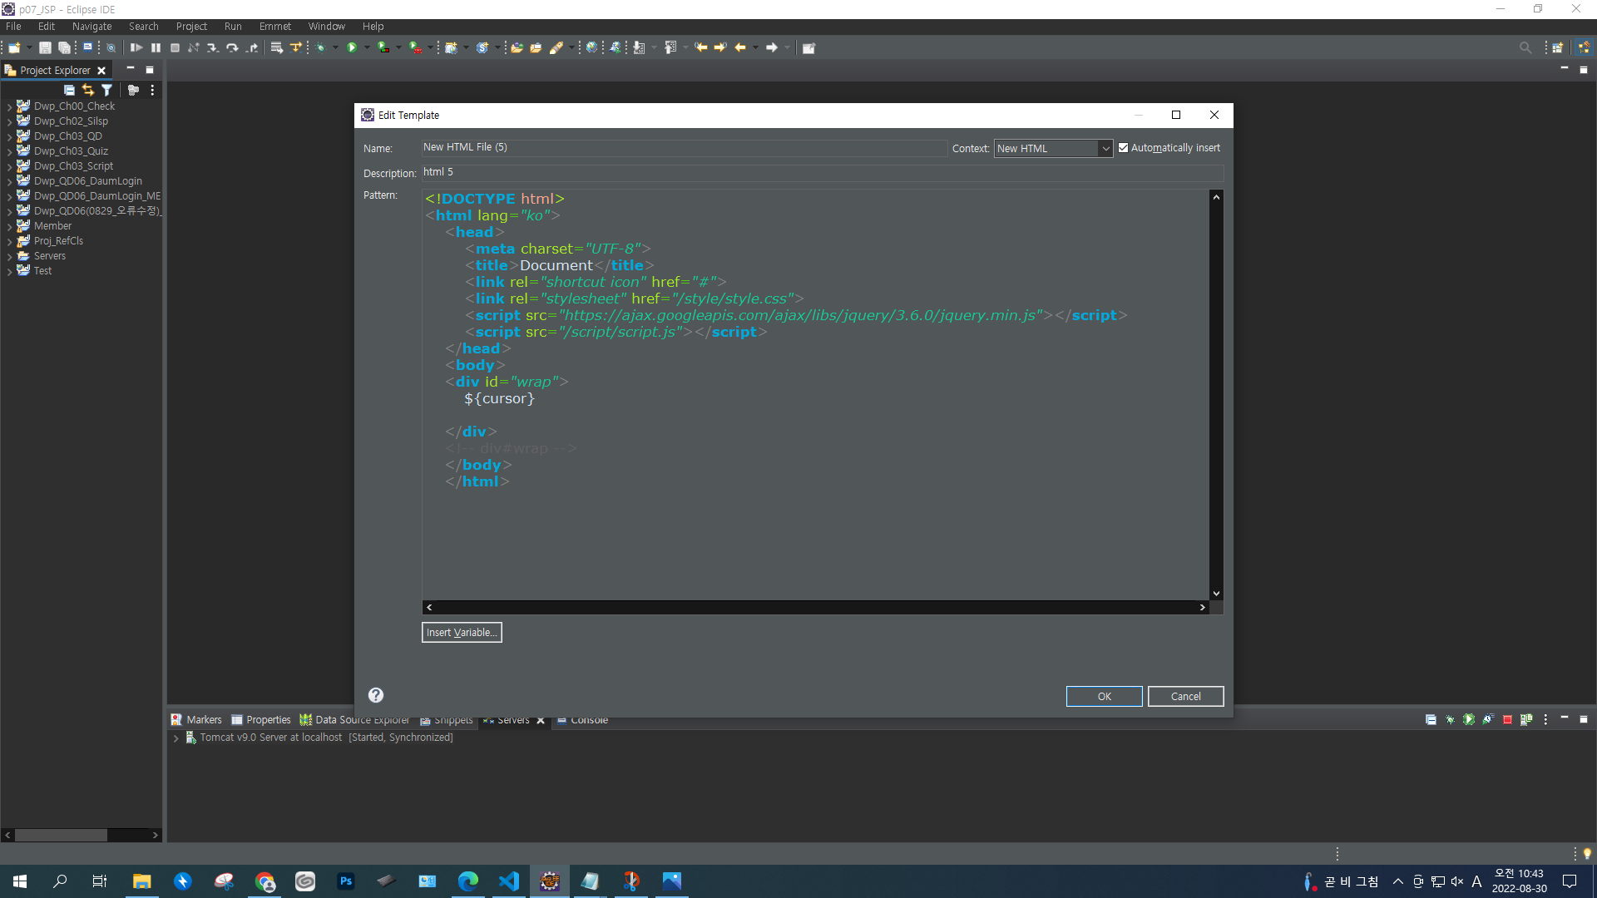Screen dimensions: 1597x898
Task: Click the pattern editor horizontal scrollbar
Action: 815,608
